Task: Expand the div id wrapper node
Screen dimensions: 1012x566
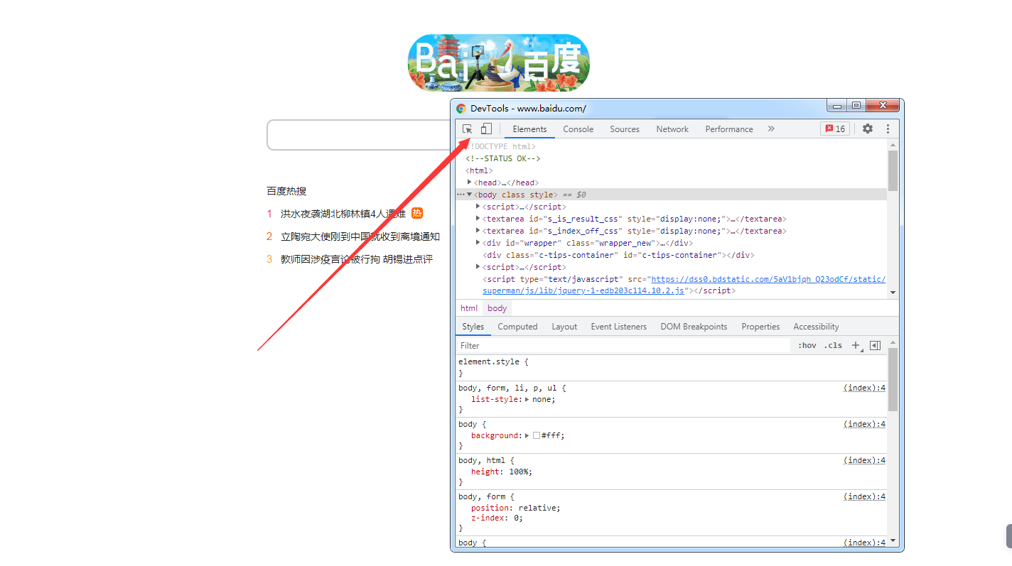Action: coord(478,243)
